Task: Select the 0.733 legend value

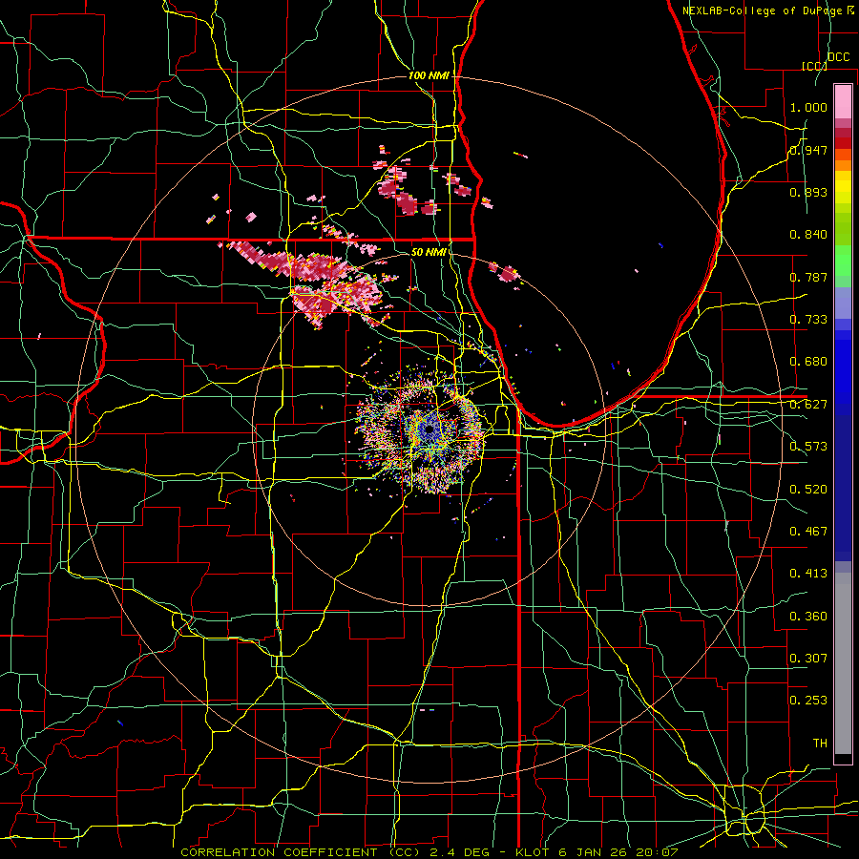Action: [x=808, y=320]
